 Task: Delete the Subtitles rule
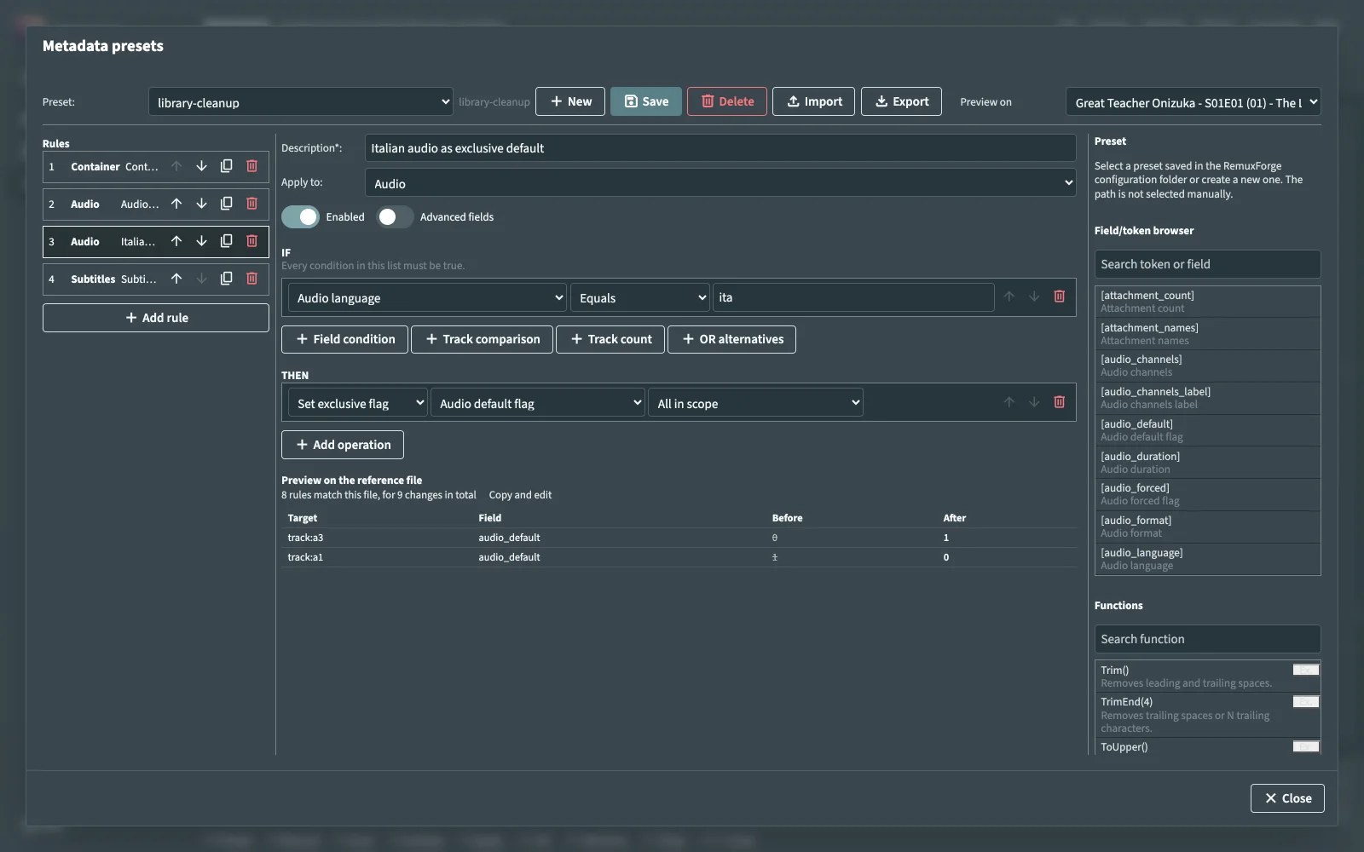click(251, 279)
